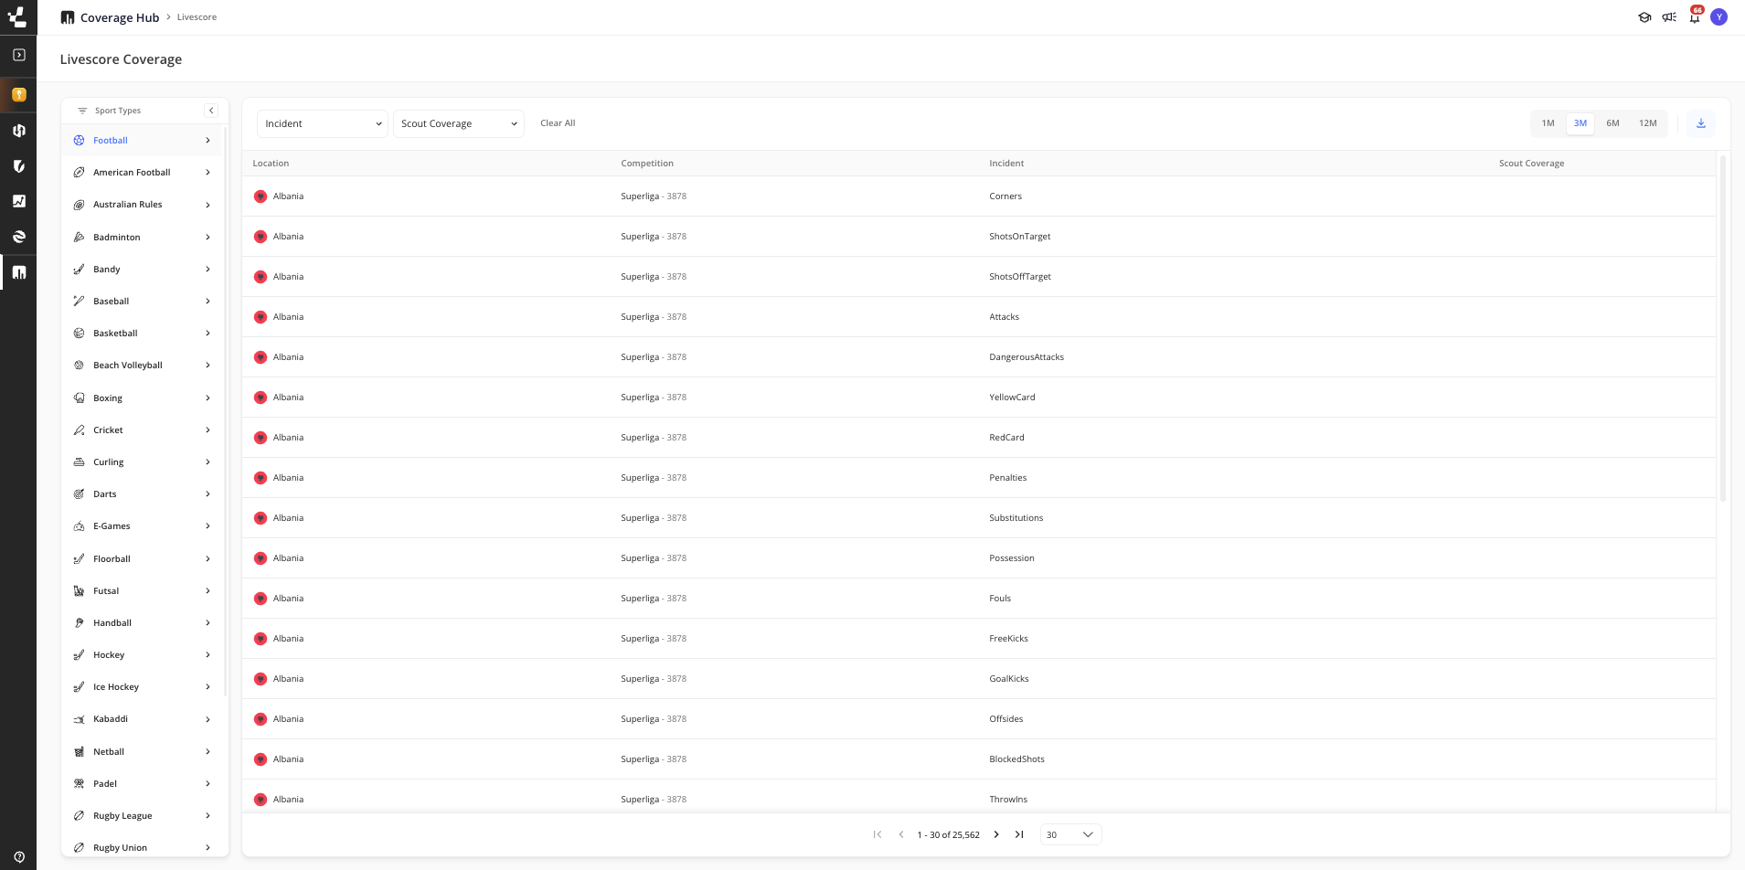Click the YellowCard incident row text
The width and height of the screenshot is (1745, 870).
point(1012,398)
